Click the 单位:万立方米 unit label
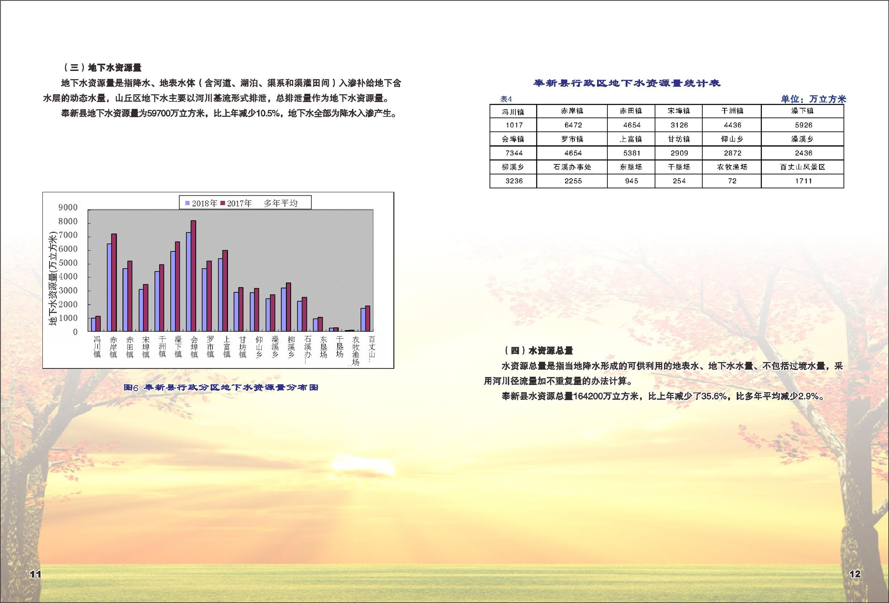This screenshot has height=603, width=889. [813, 99]
